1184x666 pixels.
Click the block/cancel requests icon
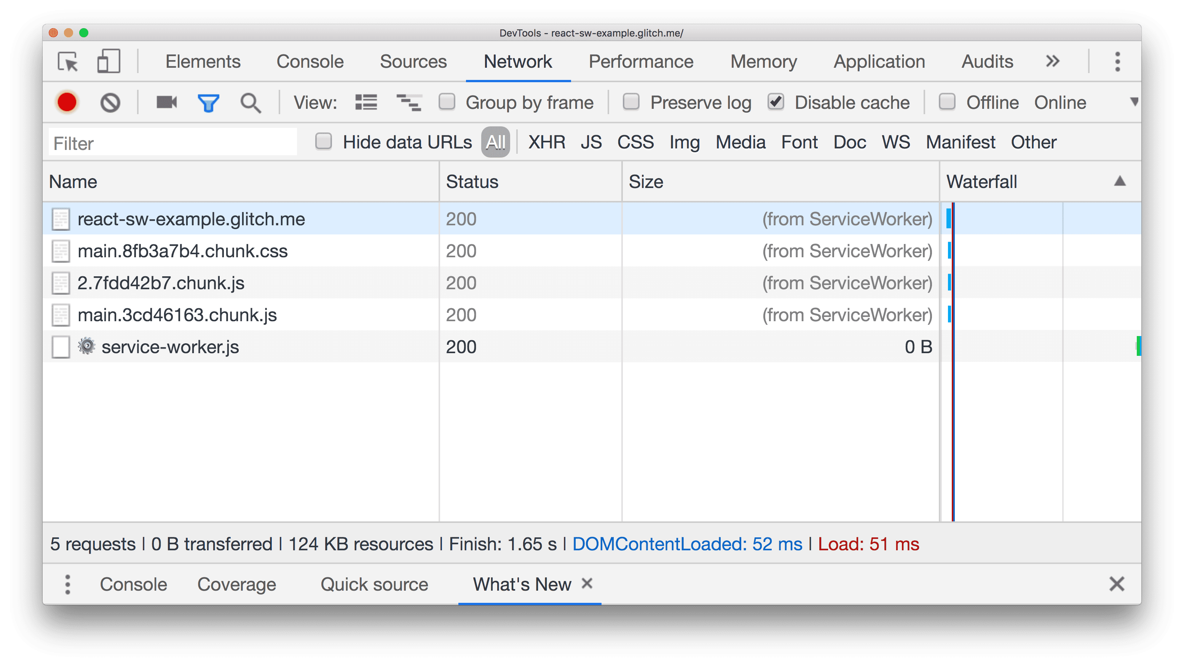(110, 102)
